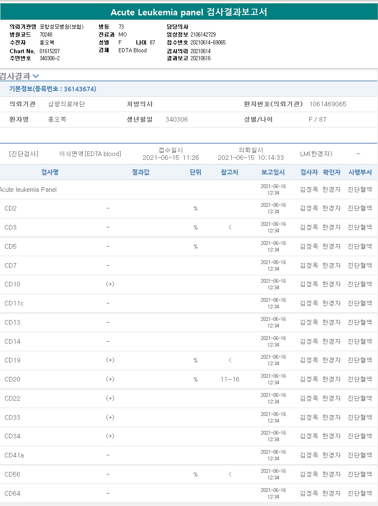378x506 pixels.
Task: Select the 단위 column header
Action: 195,172
